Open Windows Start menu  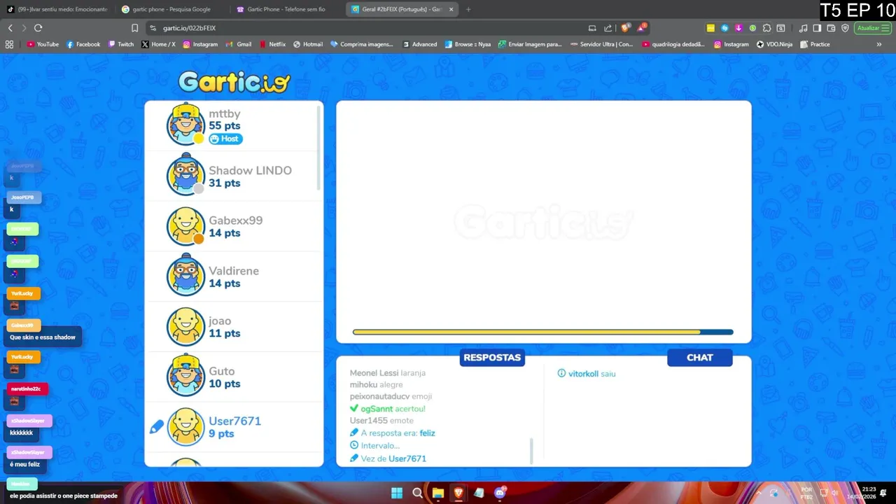coord(397,493)
